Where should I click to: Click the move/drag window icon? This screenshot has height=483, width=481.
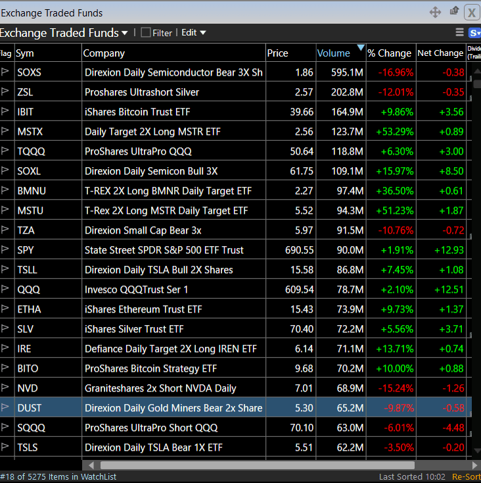435,13
